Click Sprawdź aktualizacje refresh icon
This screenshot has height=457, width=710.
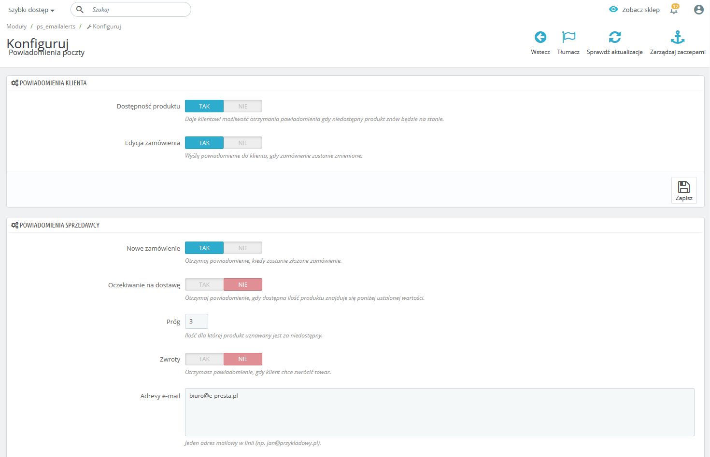pos(614,37)
